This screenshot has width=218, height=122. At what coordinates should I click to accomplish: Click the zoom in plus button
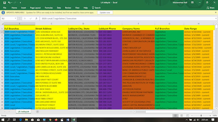coord(210,116)
